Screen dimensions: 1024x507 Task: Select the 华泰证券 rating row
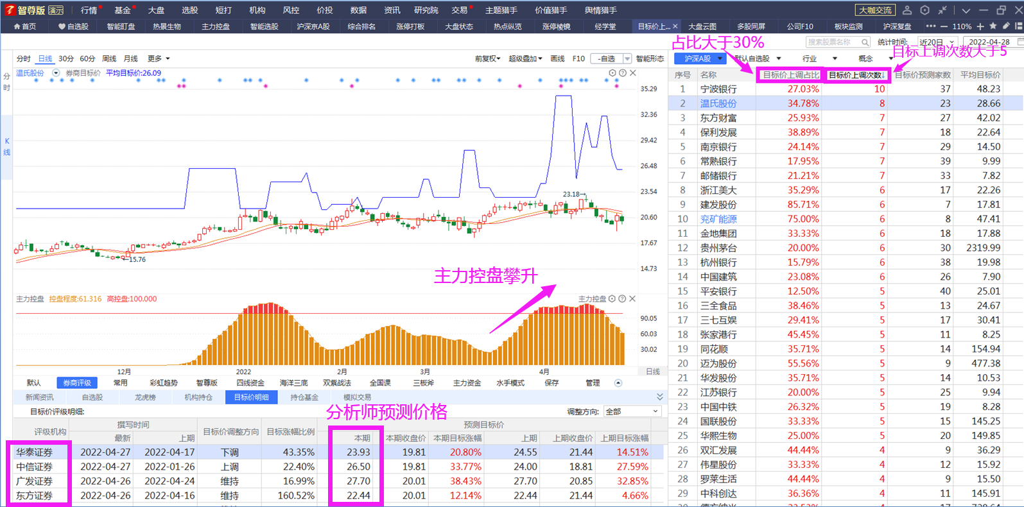338,452
